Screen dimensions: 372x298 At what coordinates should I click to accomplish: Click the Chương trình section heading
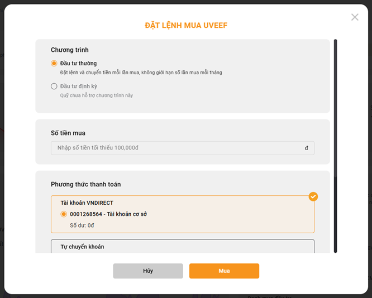coord(69,50)
